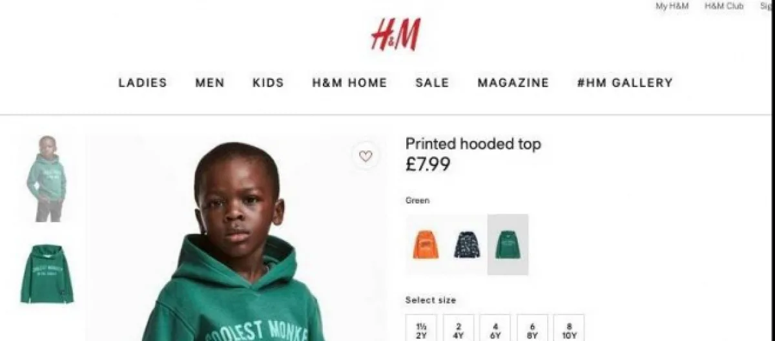The image size is (775, 341).
Task: Click the heart favorite icon
Action: click(366, 156)
